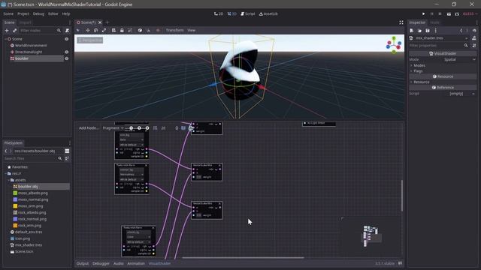Zoom in on the visual shader graph

[147, 128]
